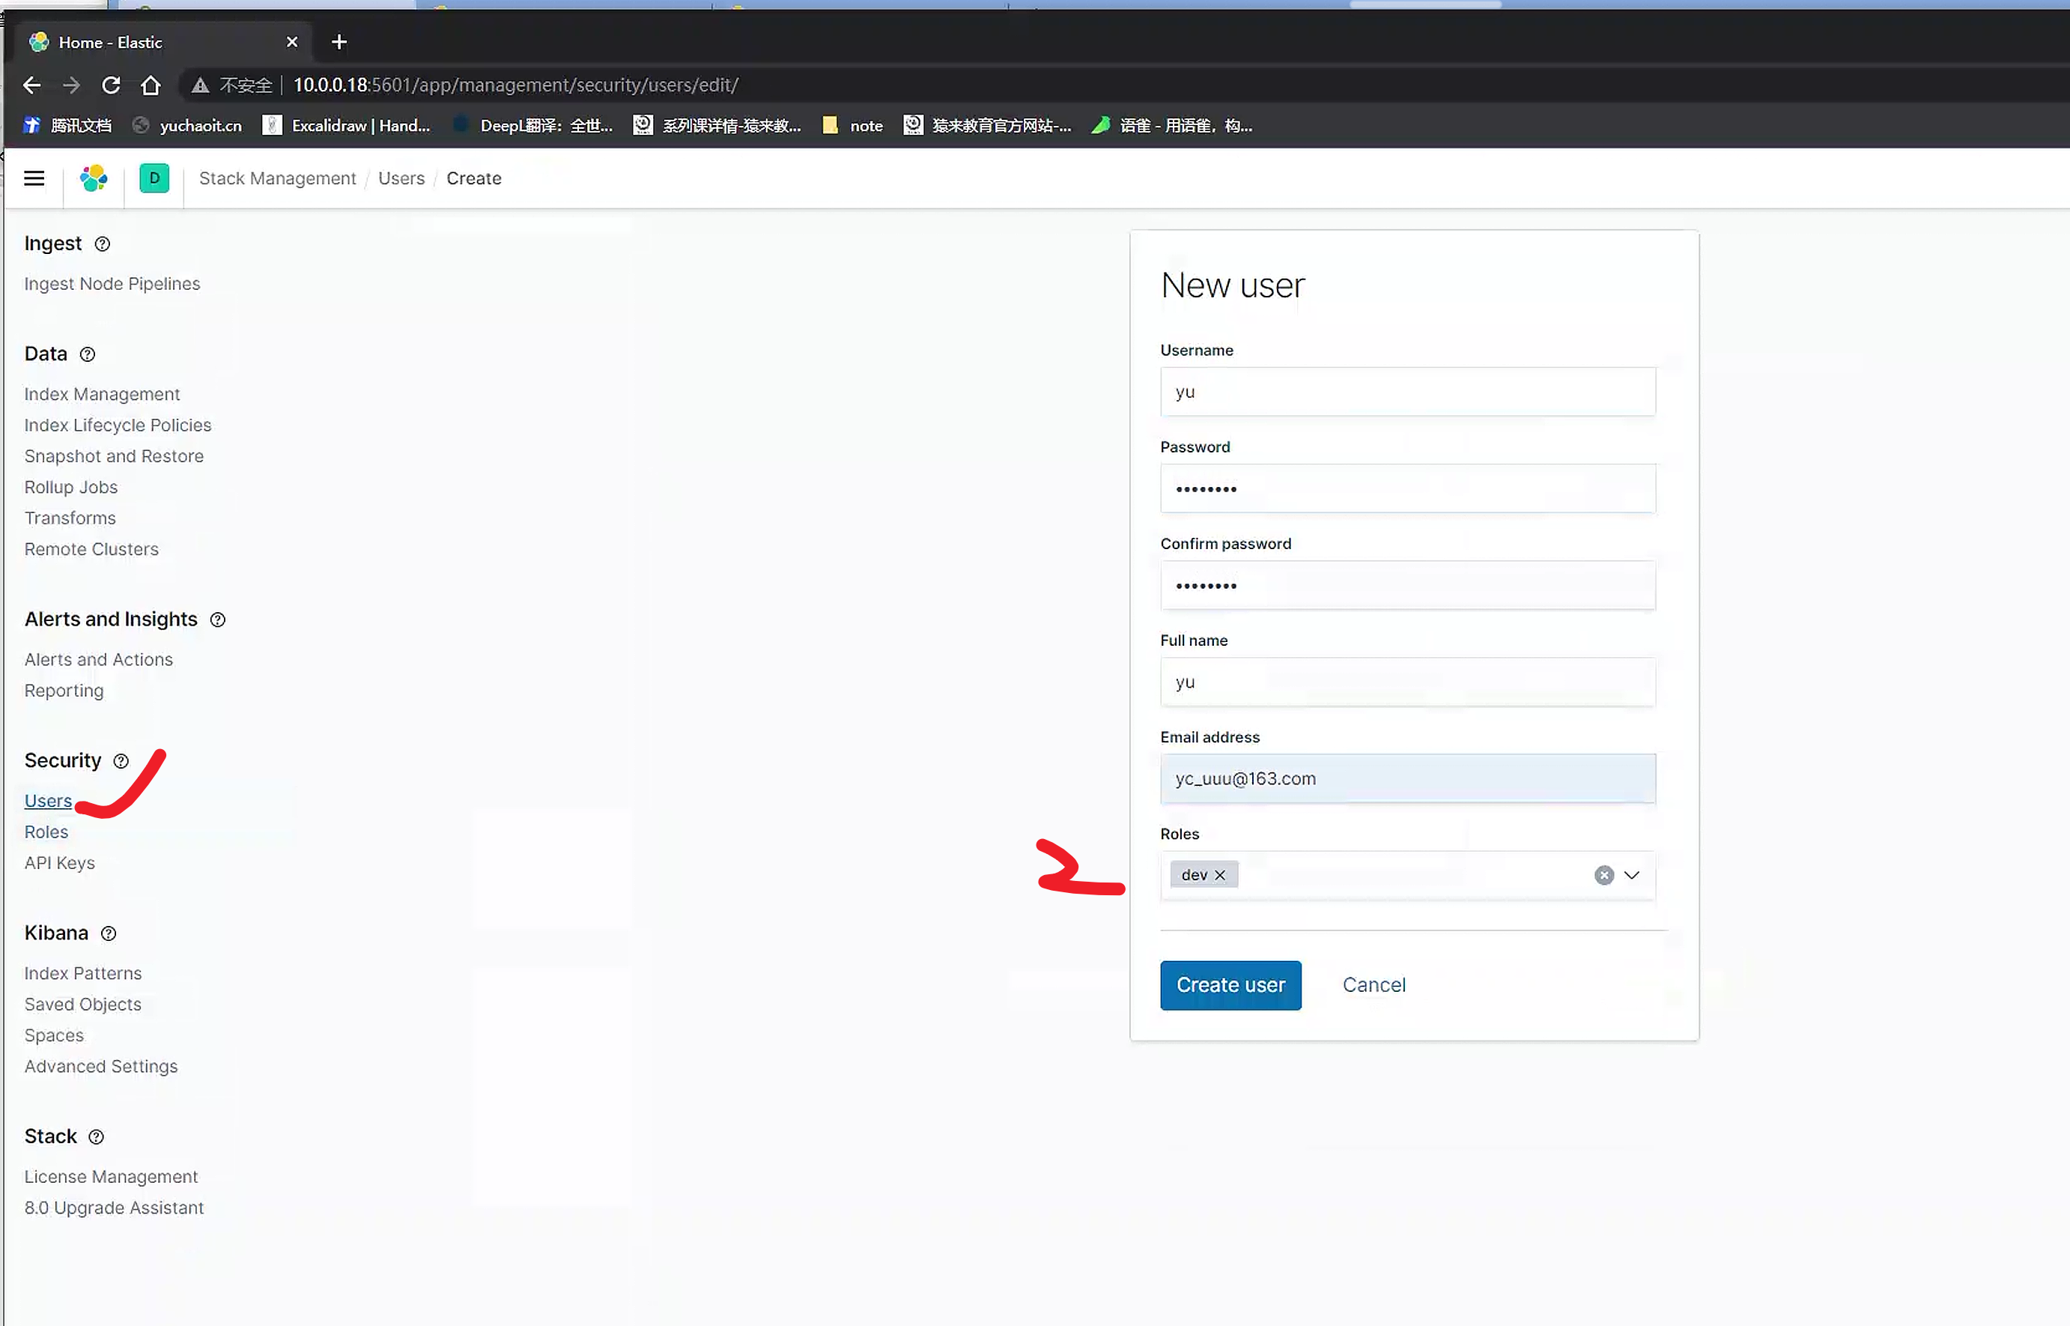This screenshot has width=2070, height=1326.
Task: Go to Users breadcrumb
Action: coord(401,178)
